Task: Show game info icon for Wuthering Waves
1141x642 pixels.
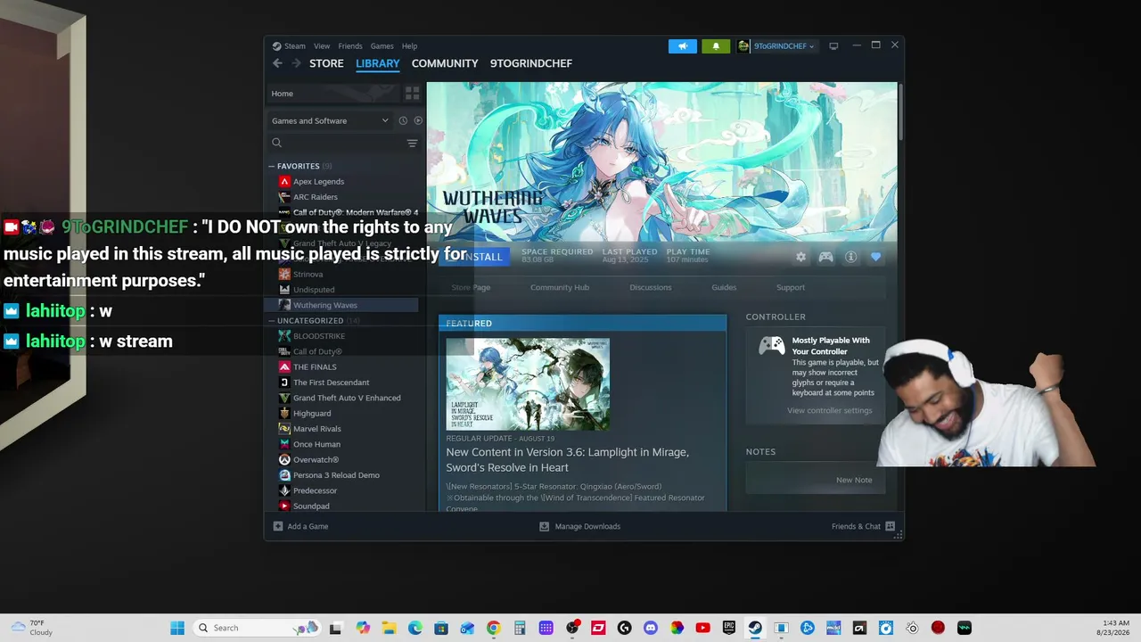Action: (x=851, y=257)
